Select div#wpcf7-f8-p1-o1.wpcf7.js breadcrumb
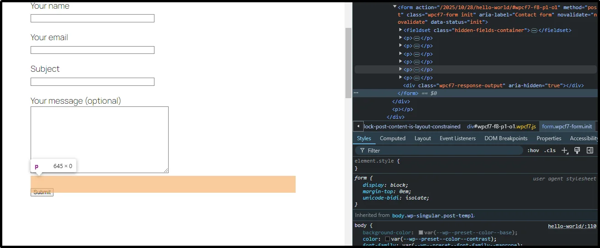This screenshot has width=600, height=248. pyautogui.click(x=501, y=127)
